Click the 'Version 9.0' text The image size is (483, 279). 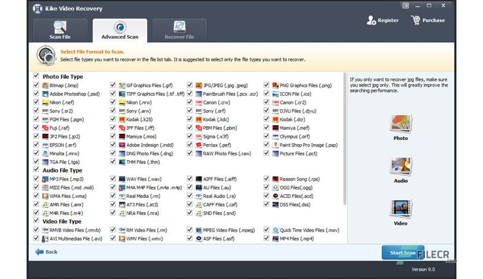(423, 269)
